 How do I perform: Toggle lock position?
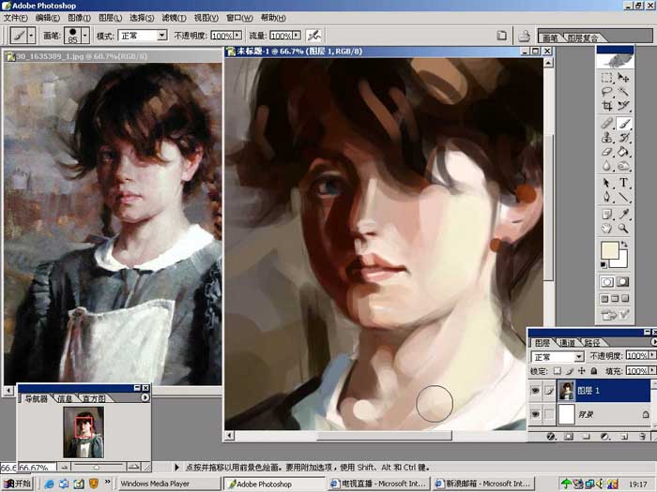pos(581,371)
